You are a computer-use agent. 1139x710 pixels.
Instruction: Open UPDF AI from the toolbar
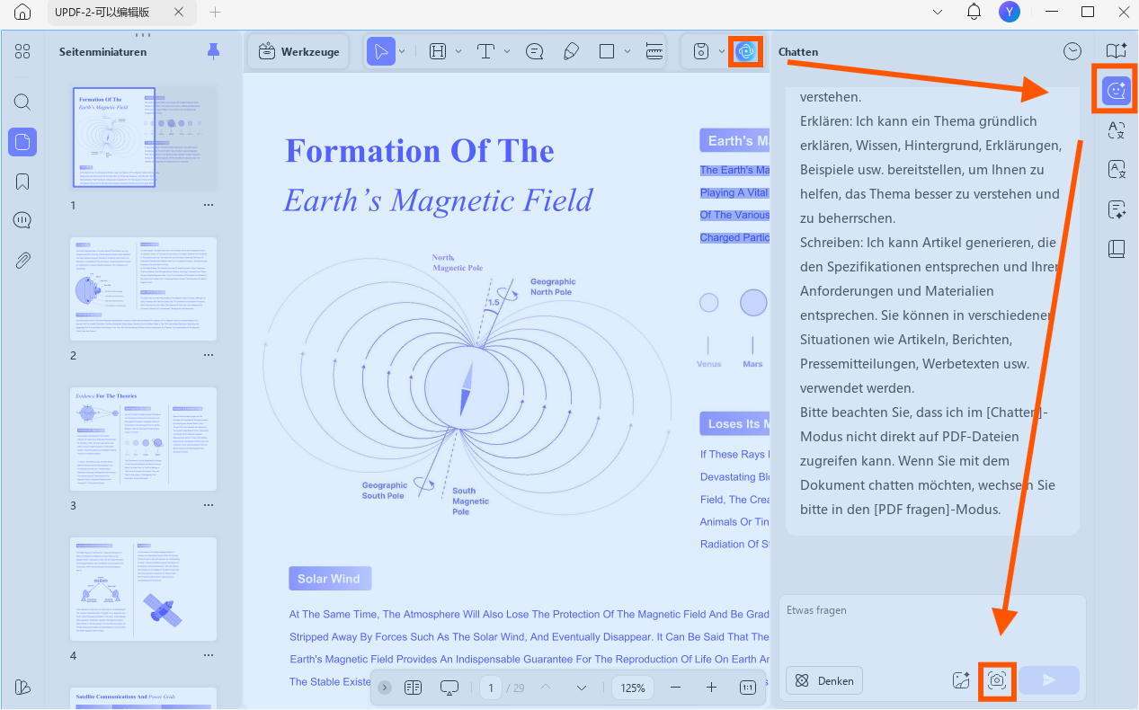coord(745,52)
